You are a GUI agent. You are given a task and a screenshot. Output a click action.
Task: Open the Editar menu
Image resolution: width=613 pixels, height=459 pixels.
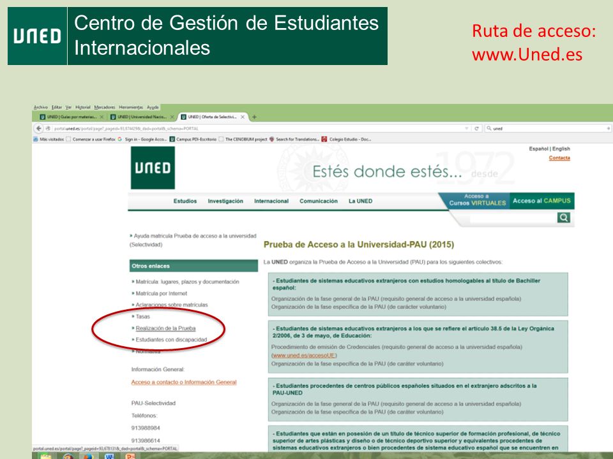pos(57,107)
